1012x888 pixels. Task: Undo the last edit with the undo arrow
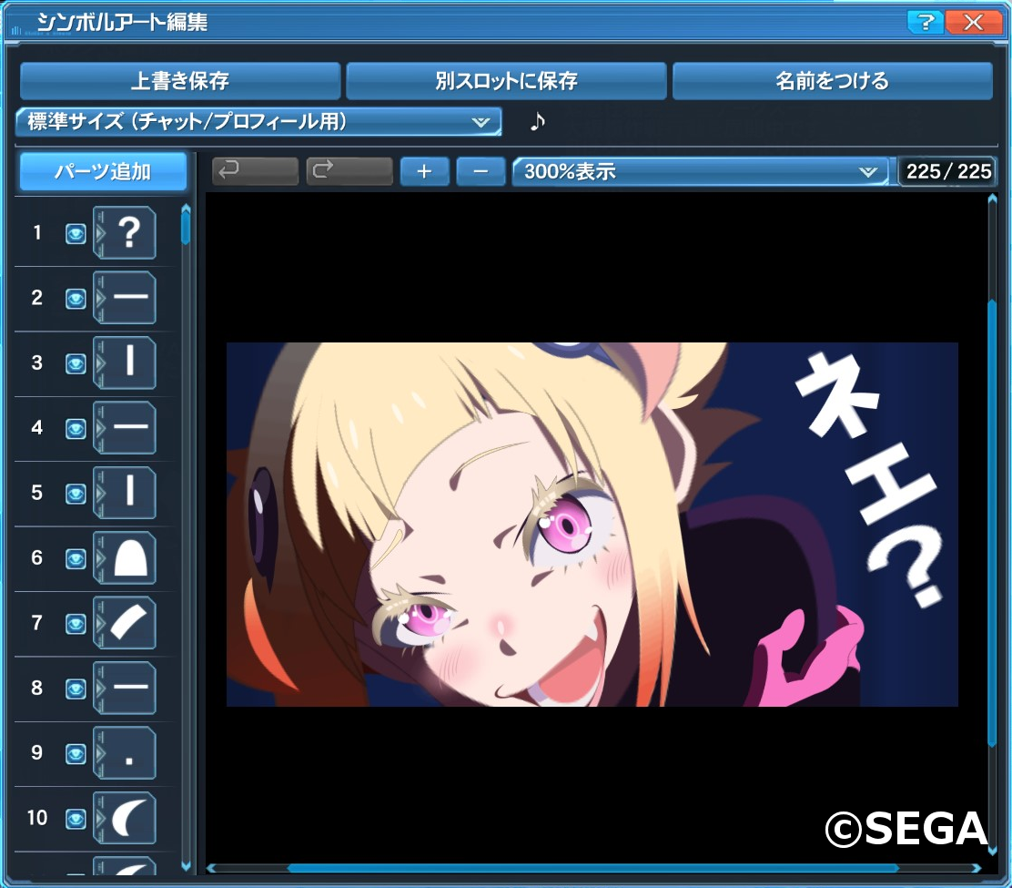[x=255, y=171]
